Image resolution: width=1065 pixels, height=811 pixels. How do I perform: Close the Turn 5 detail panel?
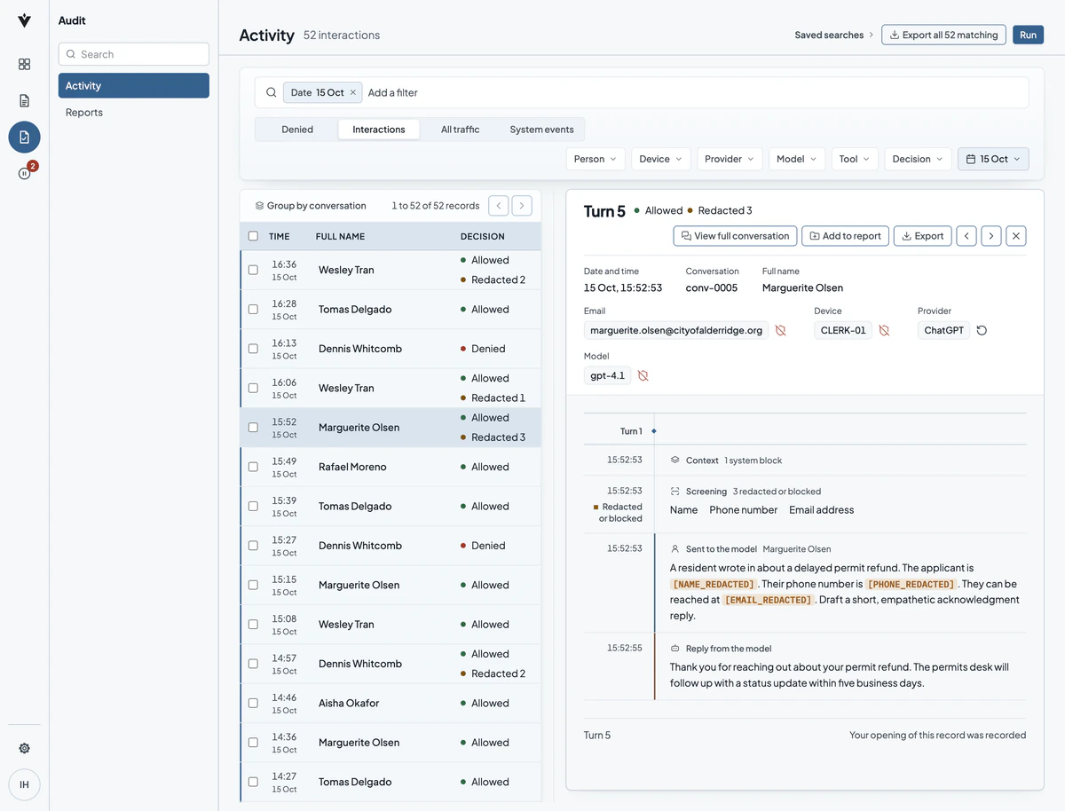coord(1017,236)
